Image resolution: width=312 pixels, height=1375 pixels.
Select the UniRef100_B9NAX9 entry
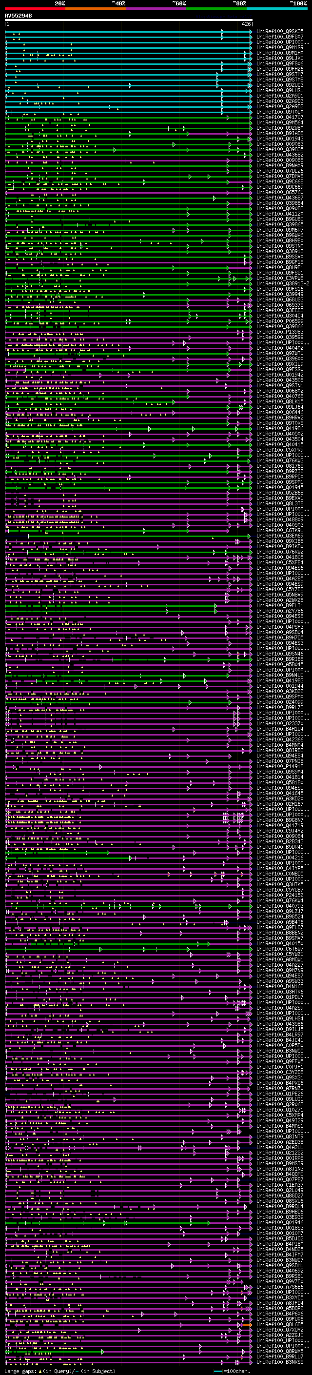point(280,165)
